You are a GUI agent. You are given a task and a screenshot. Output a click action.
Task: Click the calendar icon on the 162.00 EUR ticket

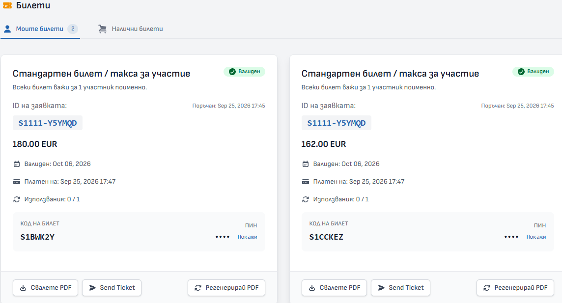(306, 164)
